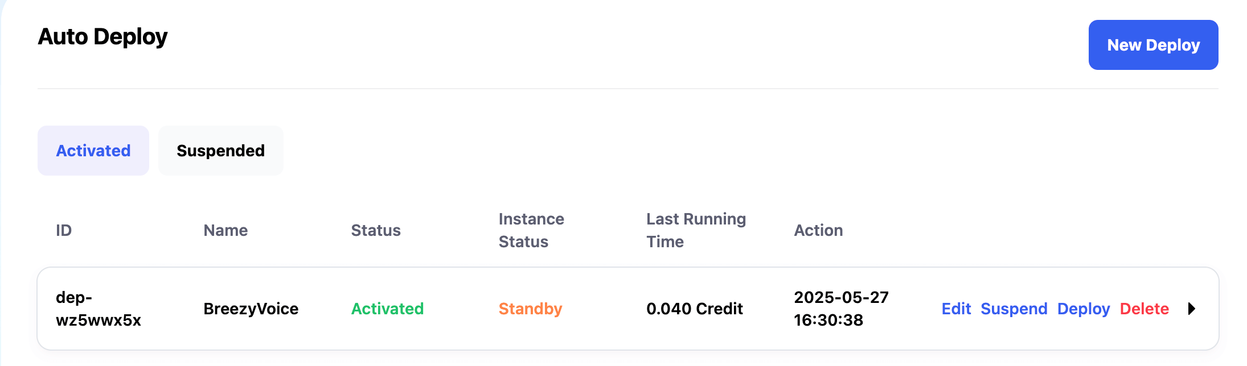
Task: Delete the BreezyVoice deployment
Action: 1144,309
